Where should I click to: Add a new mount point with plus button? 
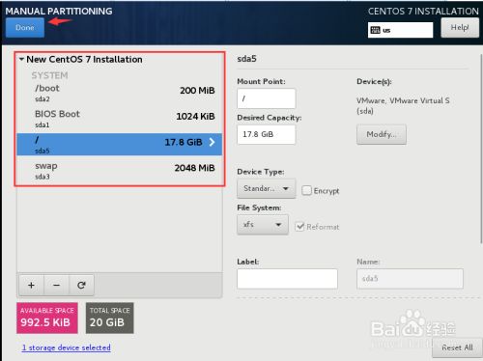point(31,285)
